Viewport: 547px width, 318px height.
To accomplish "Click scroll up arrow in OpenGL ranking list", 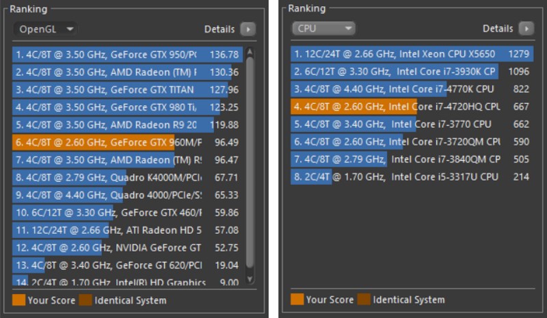I will pyautogui.click(x=250, y=52).
